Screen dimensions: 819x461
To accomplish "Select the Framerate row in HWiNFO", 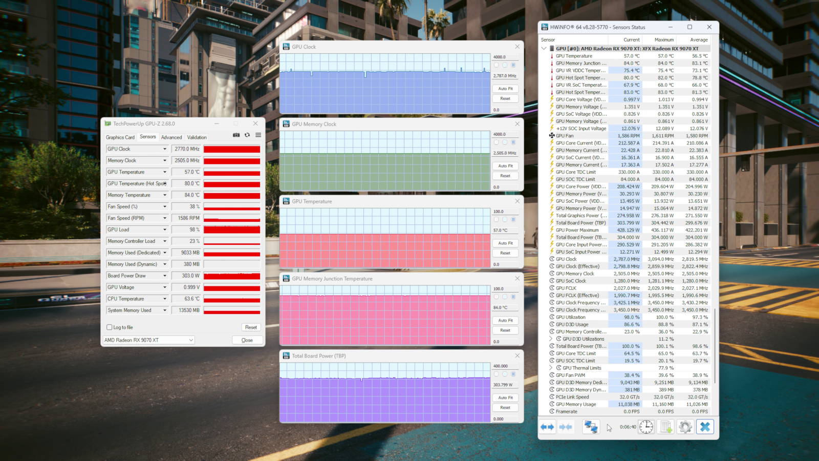I will click(x=629, y=412).
